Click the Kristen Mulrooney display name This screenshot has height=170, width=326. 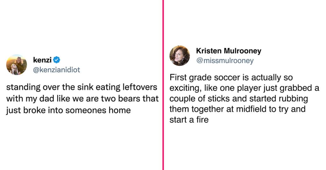pos(229,51)
